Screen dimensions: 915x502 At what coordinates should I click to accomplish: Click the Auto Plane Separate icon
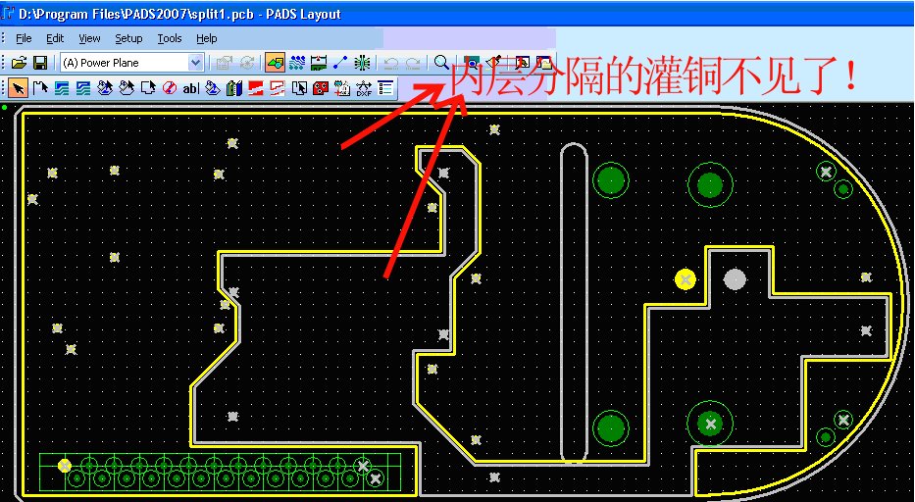[x=299, y=88]
